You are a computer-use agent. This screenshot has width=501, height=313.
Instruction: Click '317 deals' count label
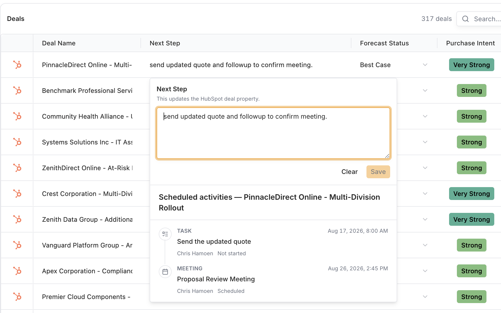coord(436,19)
